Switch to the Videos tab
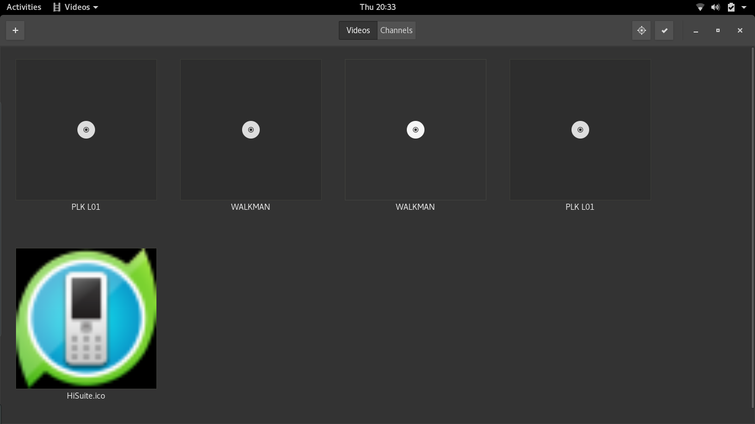The height and width of the screenshot is (424, 755). (x=358, y=30)
